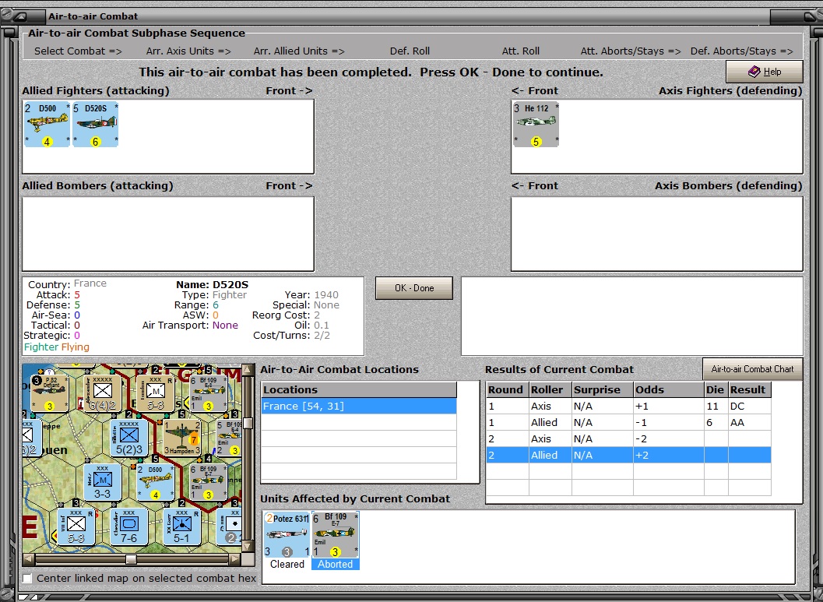
Task: Click inside the Axis Bombers list box
Action: click(657, 234)
